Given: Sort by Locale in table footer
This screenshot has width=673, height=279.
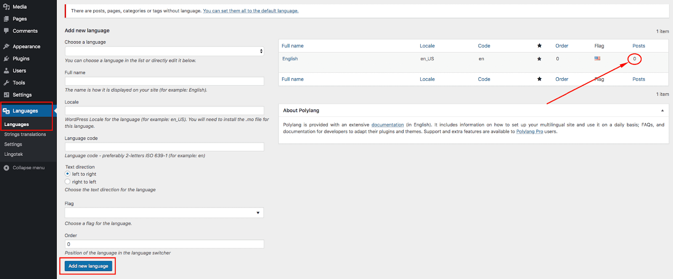Looking at the screenshot, I should pyautogui.click(x=427, y=79).
